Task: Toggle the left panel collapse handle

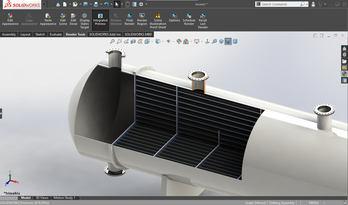Action: pyautogui.click(x=1, y=113)
